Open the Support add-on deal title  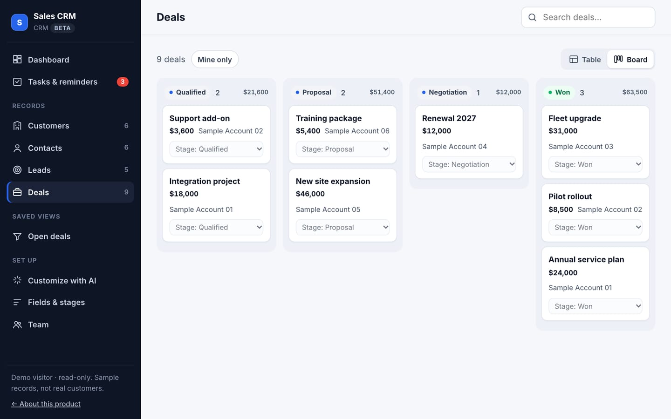coord(199,118)
